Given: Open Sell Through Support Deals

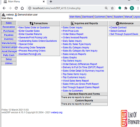Looking at the screenshot, I should [x=124, y=34].
